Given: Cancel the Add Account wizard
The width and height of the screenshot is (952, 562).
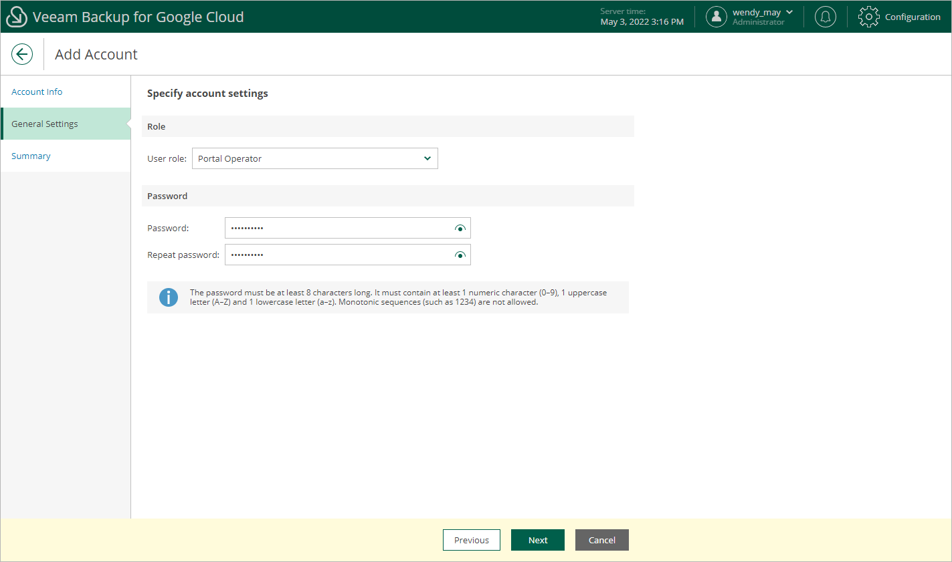Looking at the screenshot, I should 602,540.
